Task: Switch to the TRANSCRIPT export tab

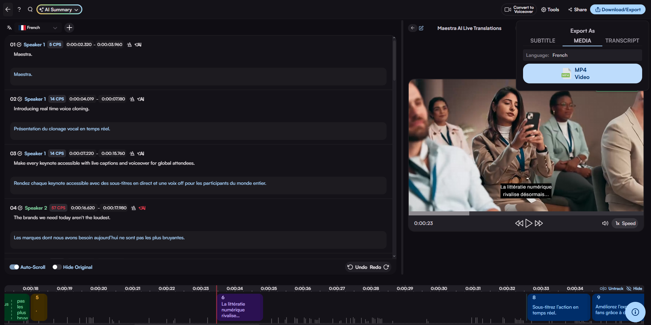Action: (622, 40)
